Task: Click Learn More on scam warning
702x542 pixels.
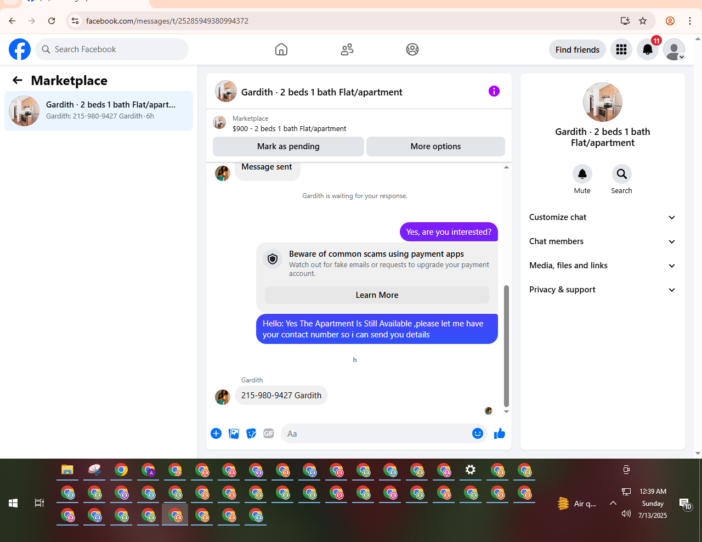Action: pos(377,295)
